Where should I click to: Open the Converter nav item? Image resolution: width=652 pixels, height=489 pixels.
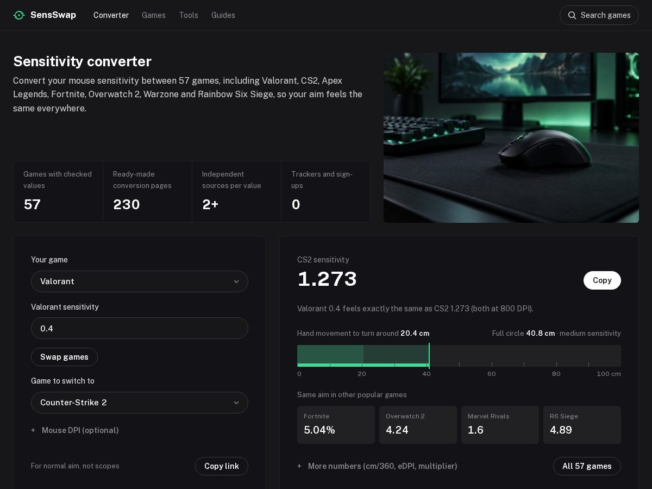coord(111,15)
